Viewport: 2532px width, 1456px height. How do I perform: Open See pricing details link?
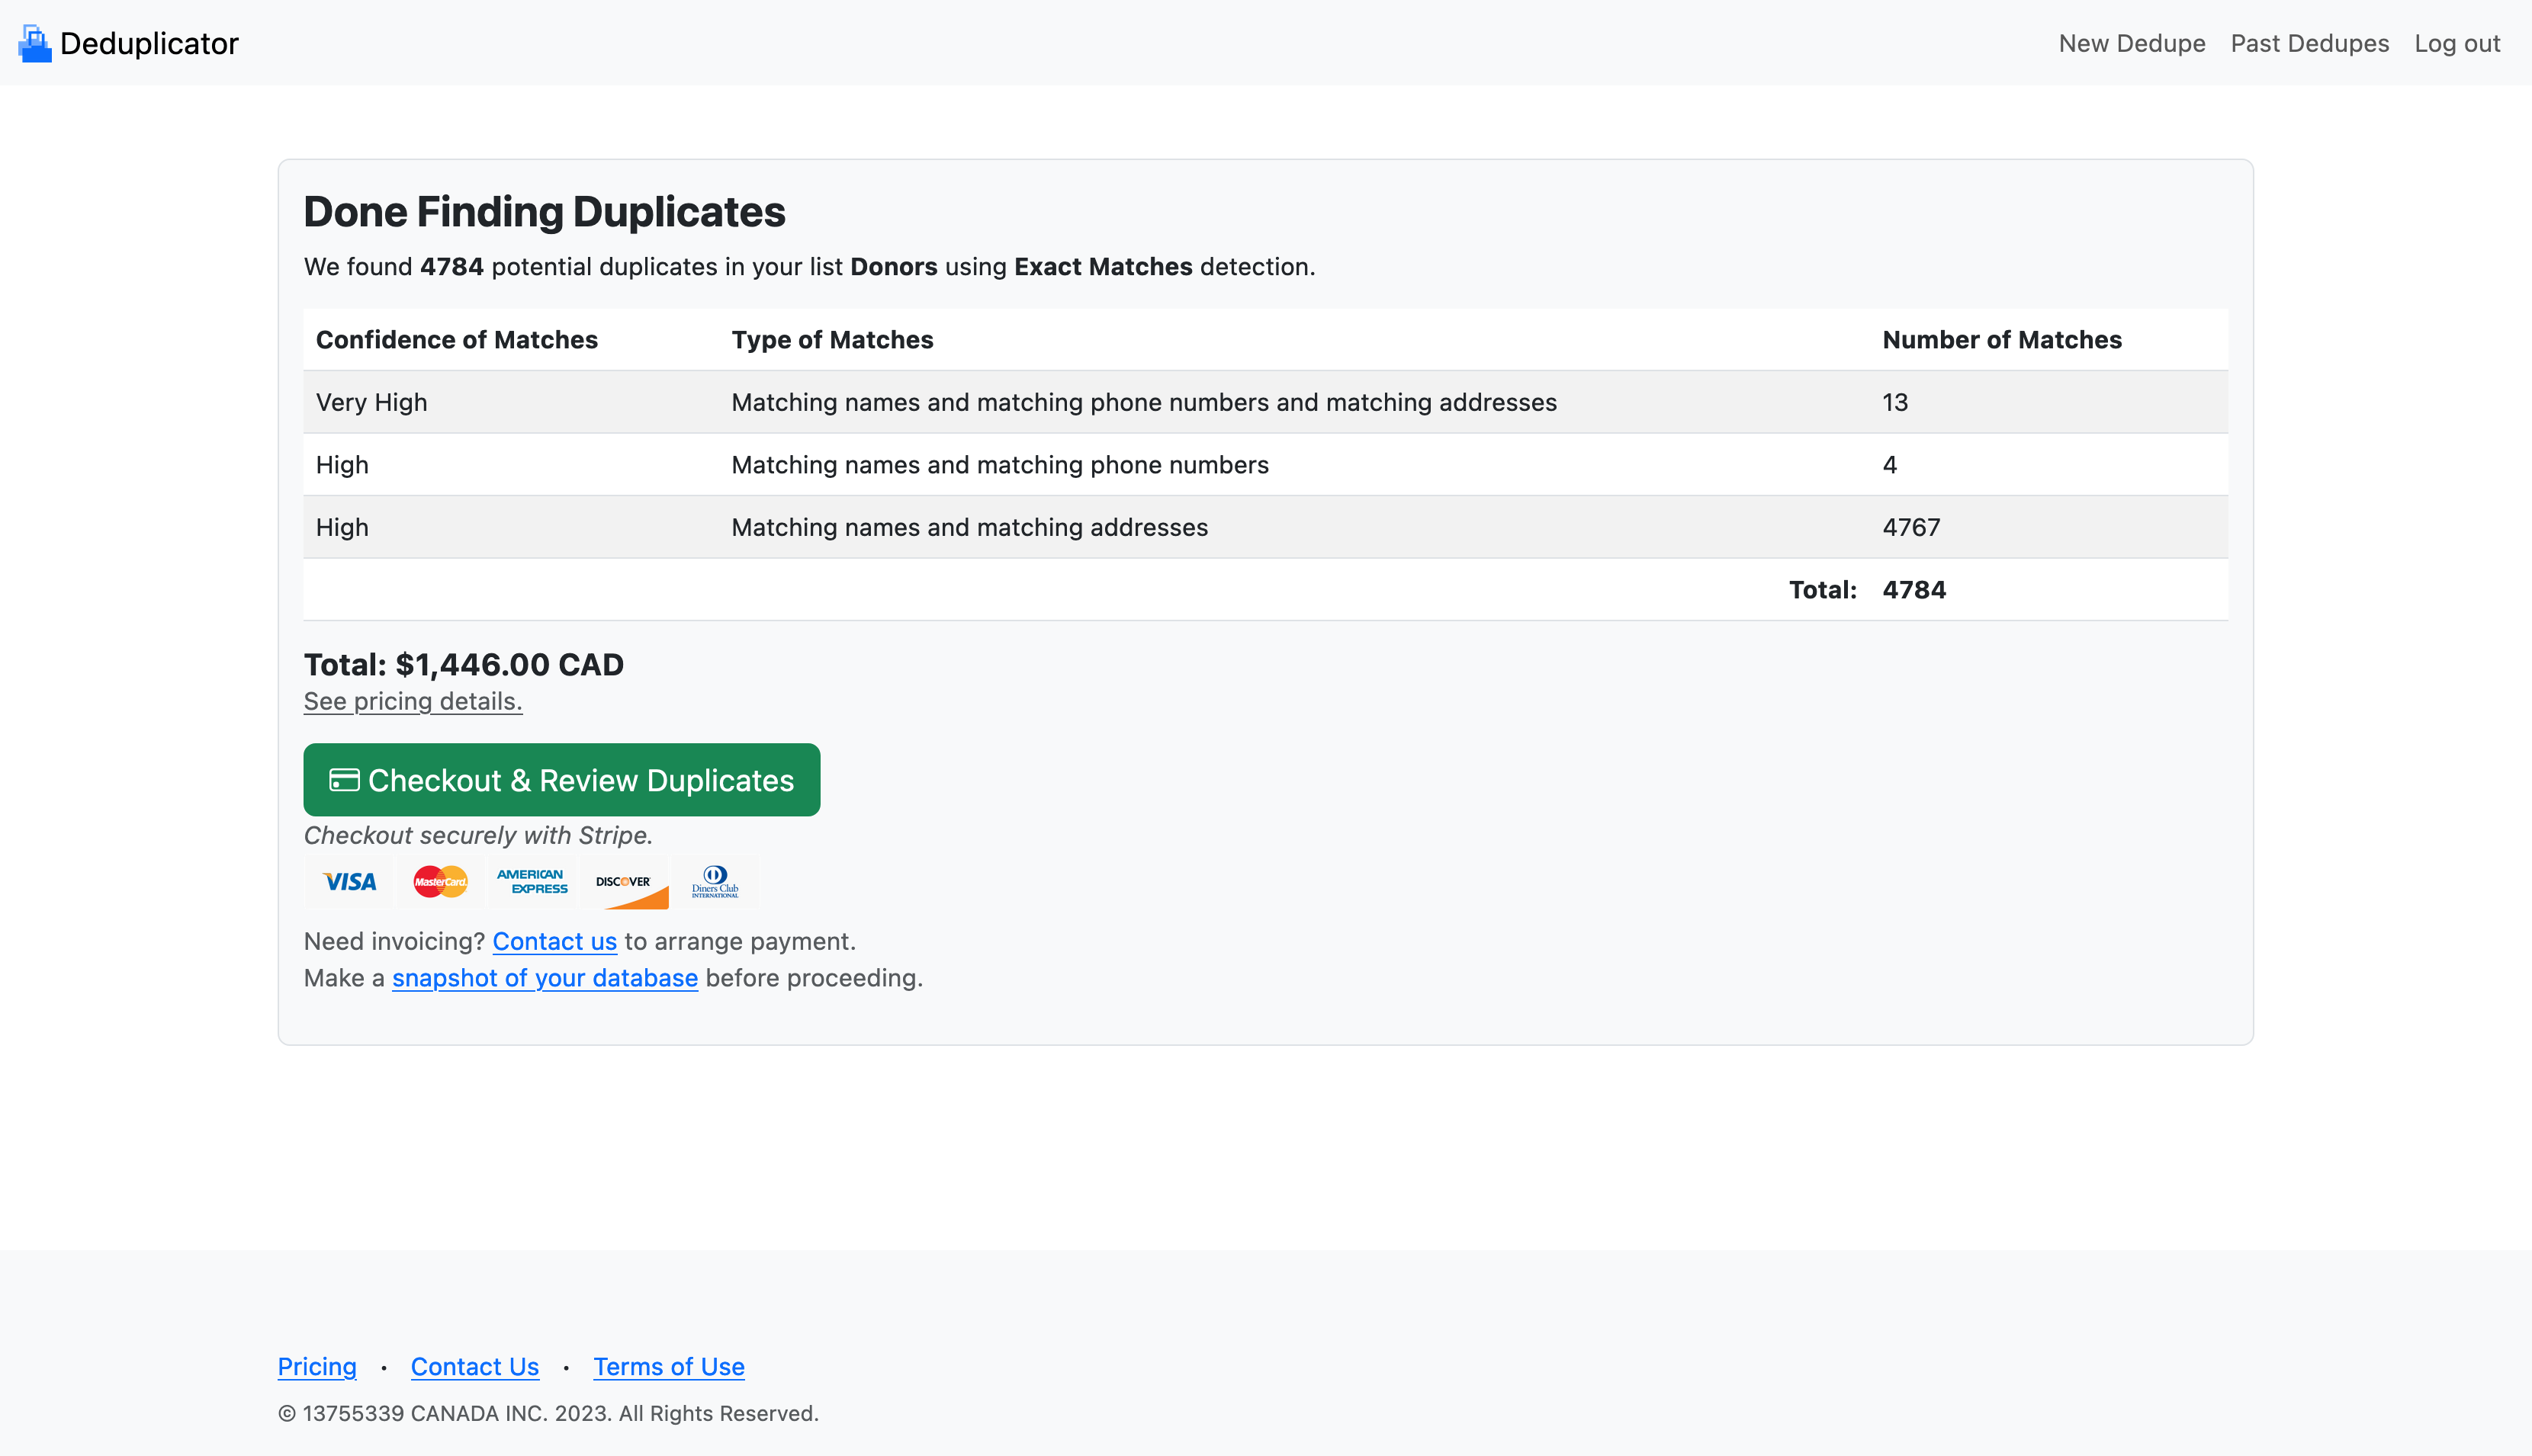pos(412,701)
